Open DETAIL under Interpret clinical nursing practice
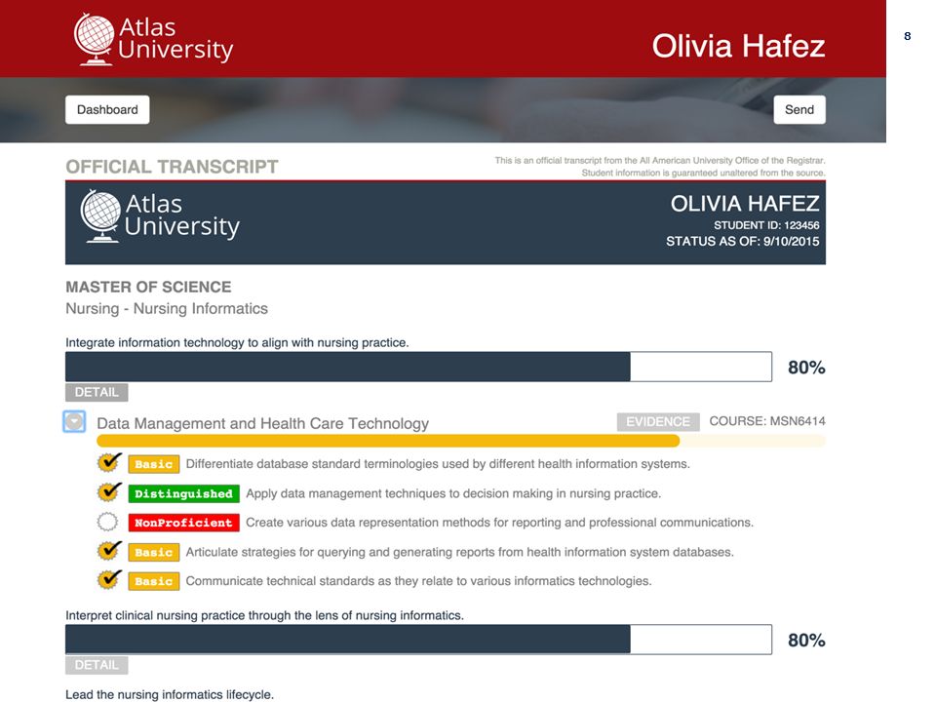 [97, 665]
